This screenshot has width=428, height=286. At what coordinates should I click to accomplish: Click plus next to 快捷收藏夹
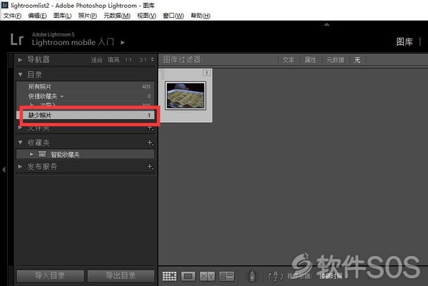(61, 96)
